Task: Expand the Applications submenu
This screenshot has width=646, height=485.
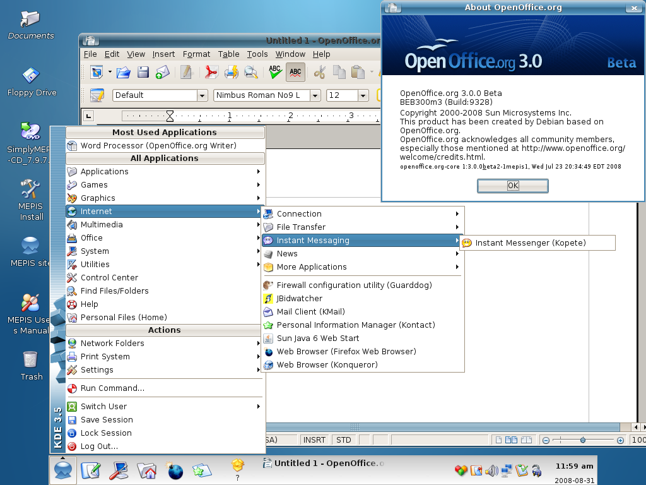Action: 165,172
